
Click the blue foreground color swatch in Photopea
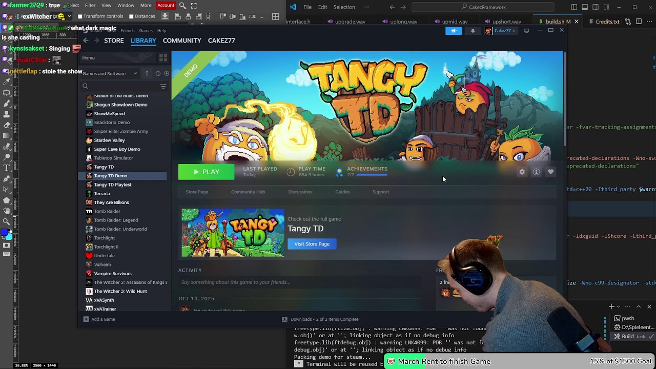tap(4, 233)
